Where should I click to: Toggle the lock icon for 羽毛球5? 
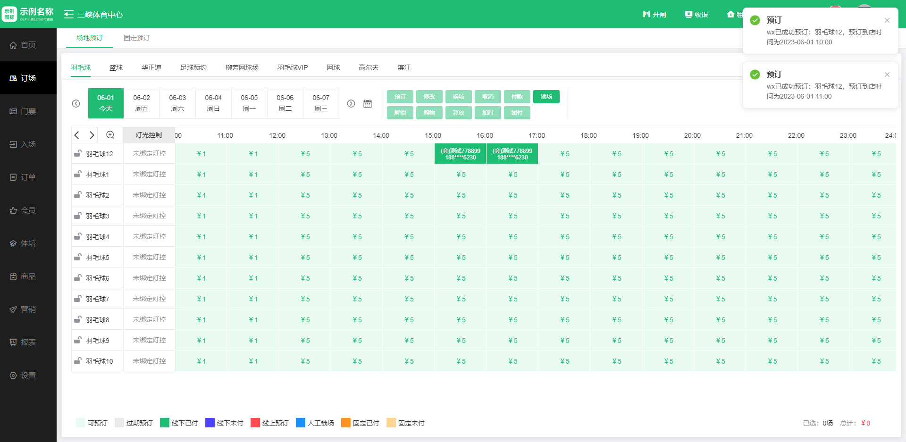[78, 257]
